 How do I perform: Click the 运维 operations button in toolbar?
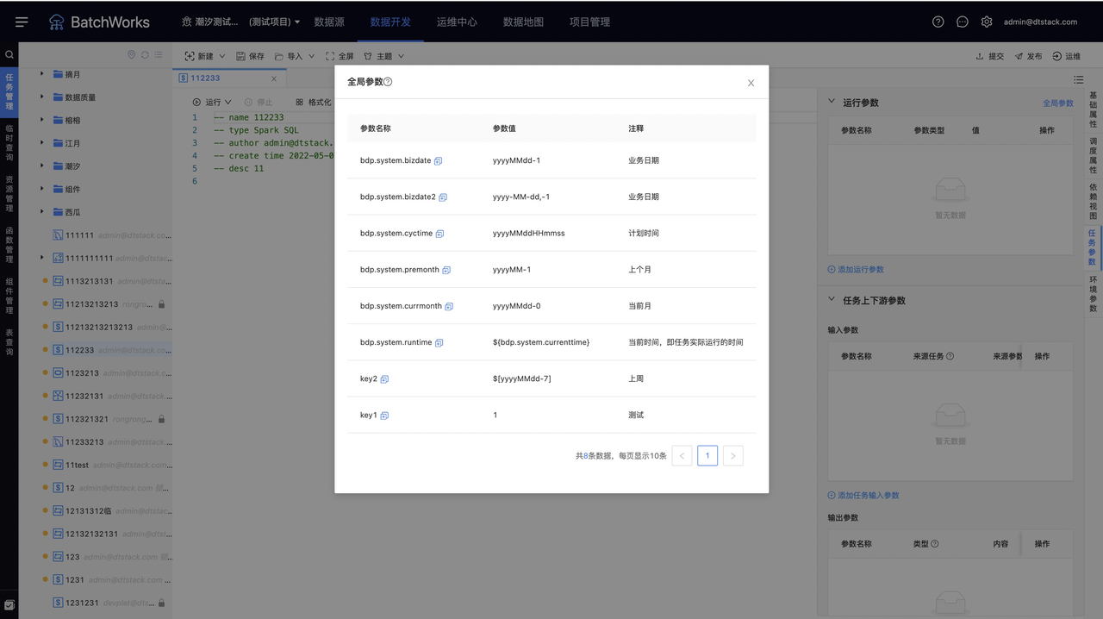(1066, 56)
